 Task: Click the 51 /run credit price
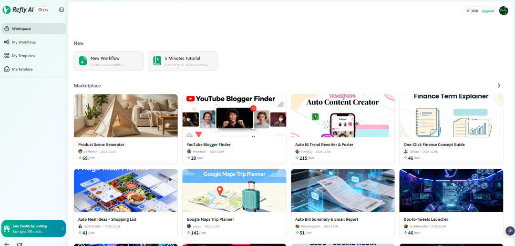[303, 233]
